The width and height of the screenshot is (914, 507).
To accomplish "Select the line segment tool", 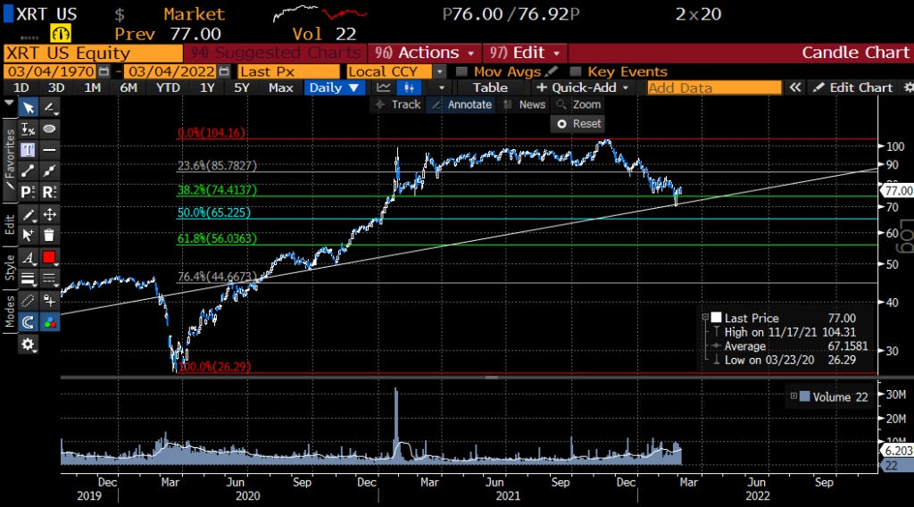I will click(28, 170).
